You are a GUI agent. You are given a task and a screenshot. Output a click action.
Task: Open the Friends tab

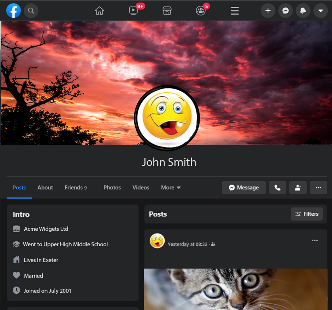tap(76, 188)
